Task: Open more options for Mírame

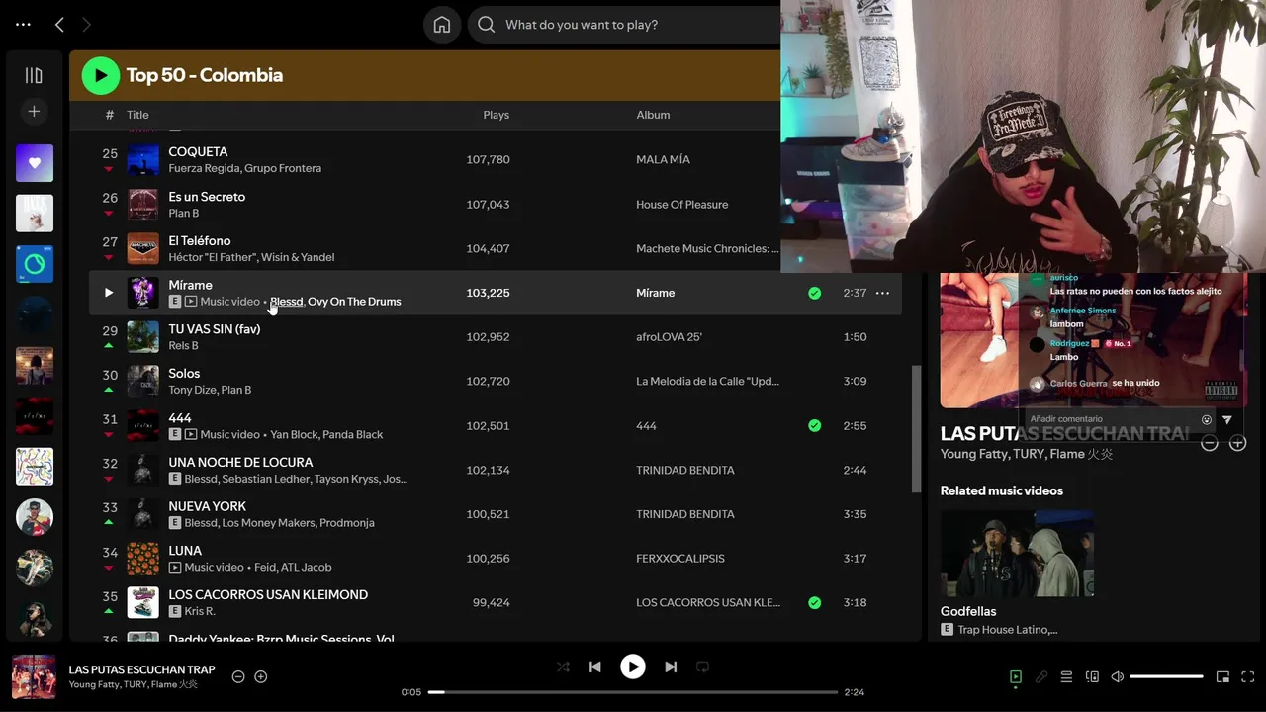Action: click(x=882, y=293)
